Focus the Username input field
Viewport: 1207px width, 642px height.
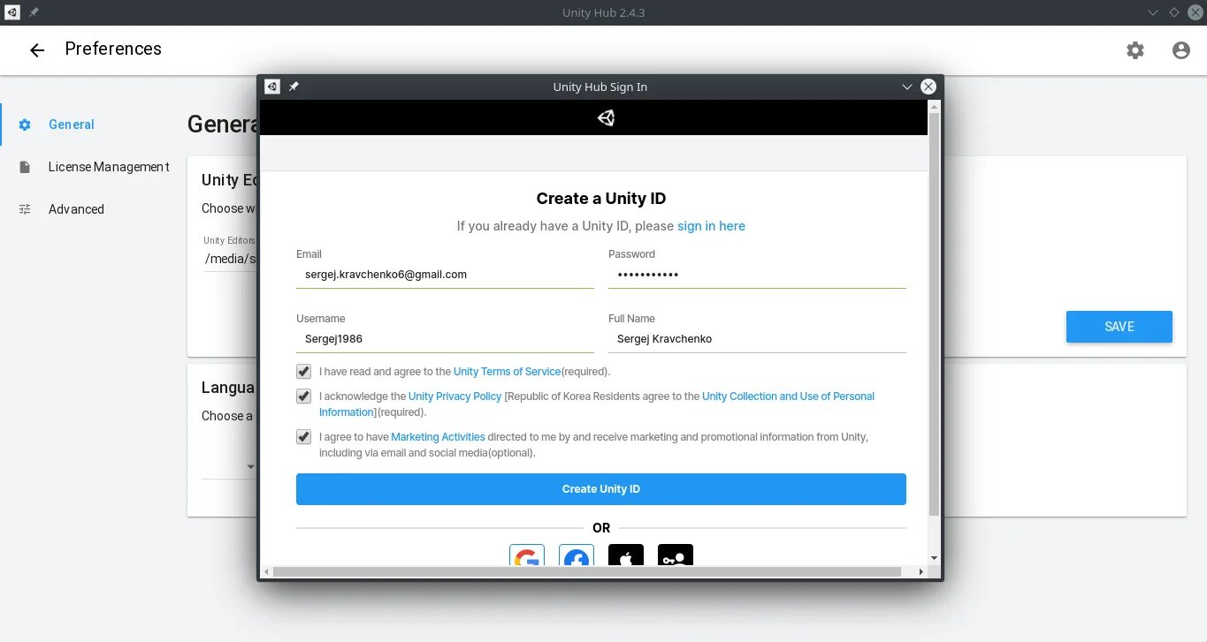445,339
